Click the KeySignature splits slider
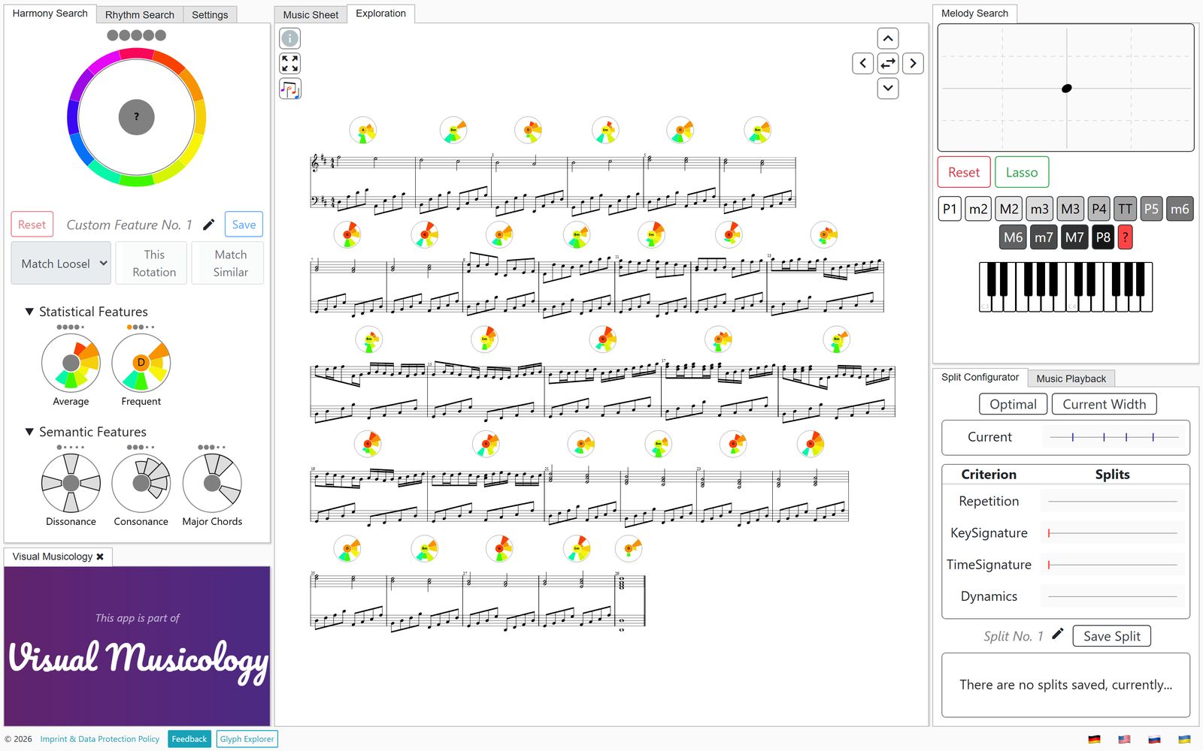 tap(1113, 533)
